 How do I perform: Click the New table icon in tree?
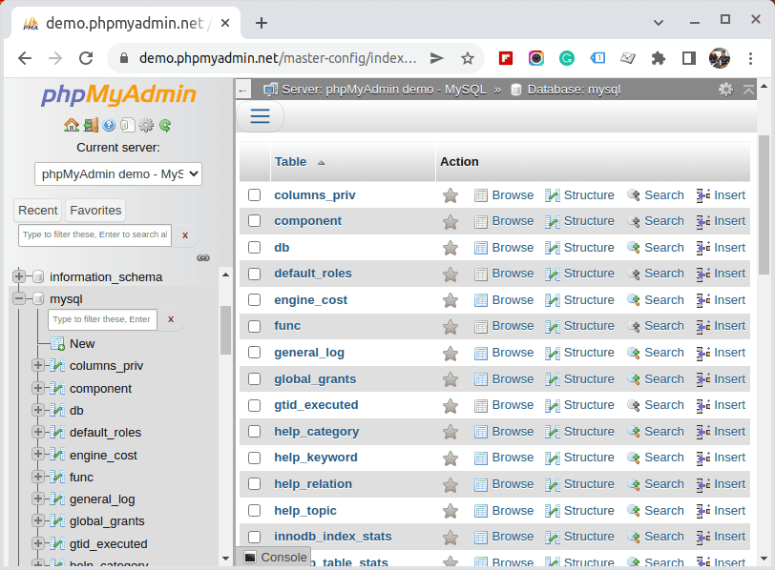pyautogui.click(x=58, y=343)
